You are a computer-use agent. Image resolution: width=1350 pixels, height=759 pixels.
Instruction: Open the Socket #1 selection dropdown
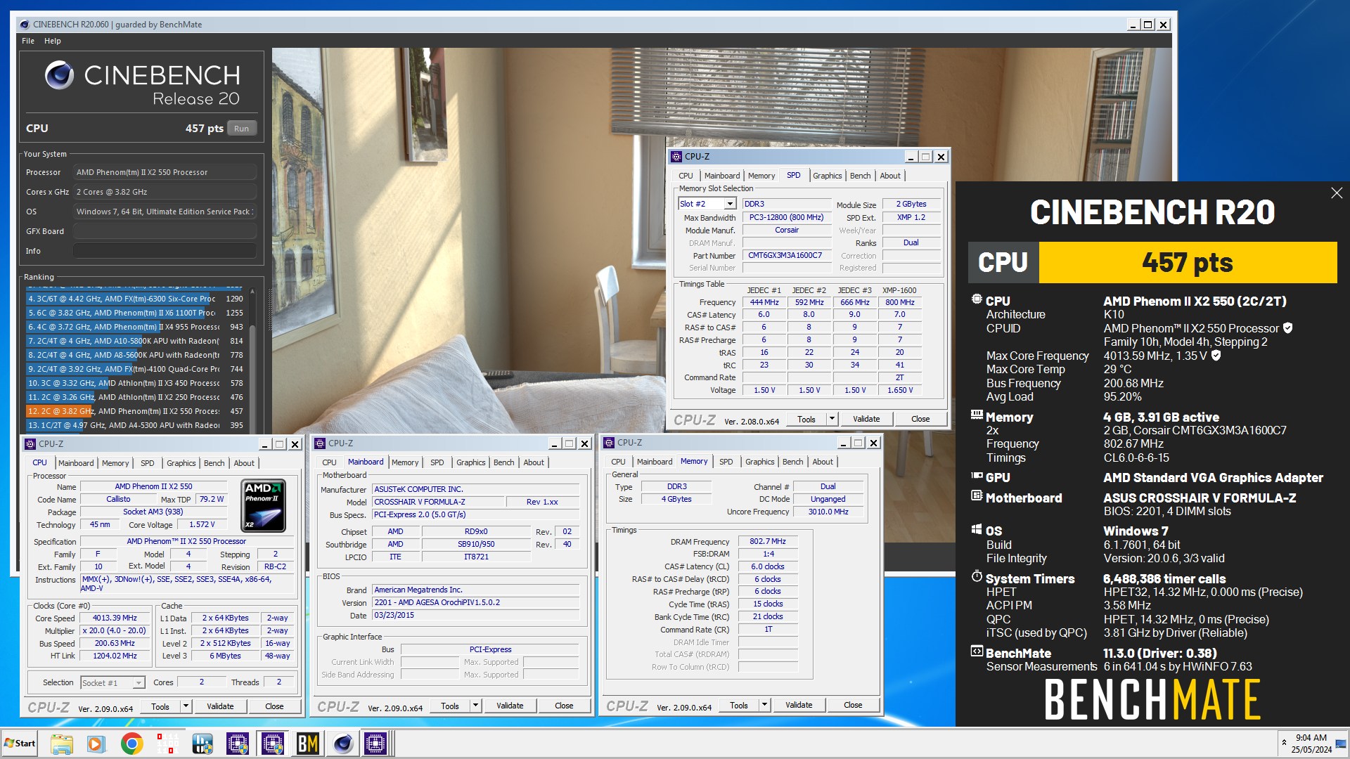(x=139, y=682)
